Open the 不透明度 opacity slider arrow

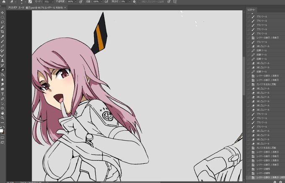click(x=75, y=2)
